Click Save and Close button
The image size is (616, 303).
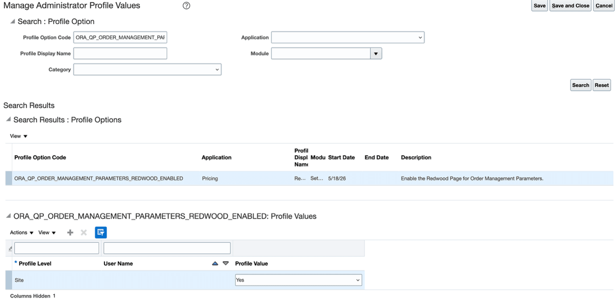click(x=570, y=6)
